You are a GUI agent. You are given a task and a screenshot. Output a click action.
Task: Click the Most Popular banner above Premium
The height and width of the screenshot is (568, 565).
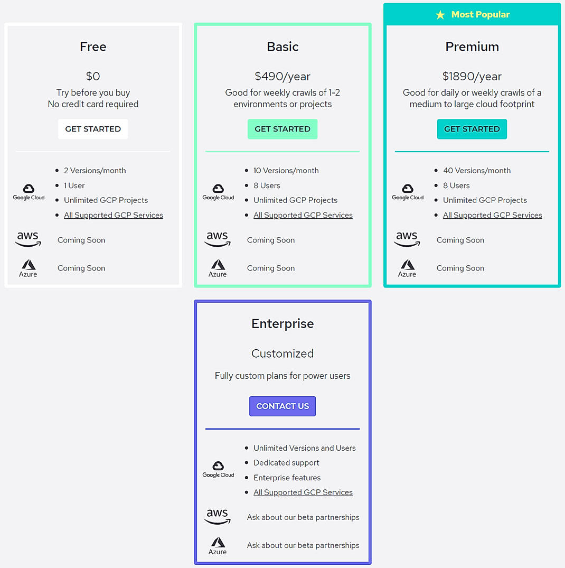point(472,14)
